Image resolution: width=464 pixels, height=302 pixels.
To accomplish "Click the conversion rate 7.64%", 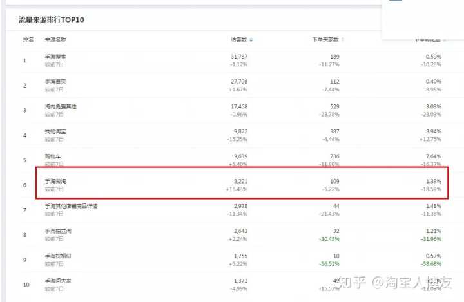I will point(434,156).
